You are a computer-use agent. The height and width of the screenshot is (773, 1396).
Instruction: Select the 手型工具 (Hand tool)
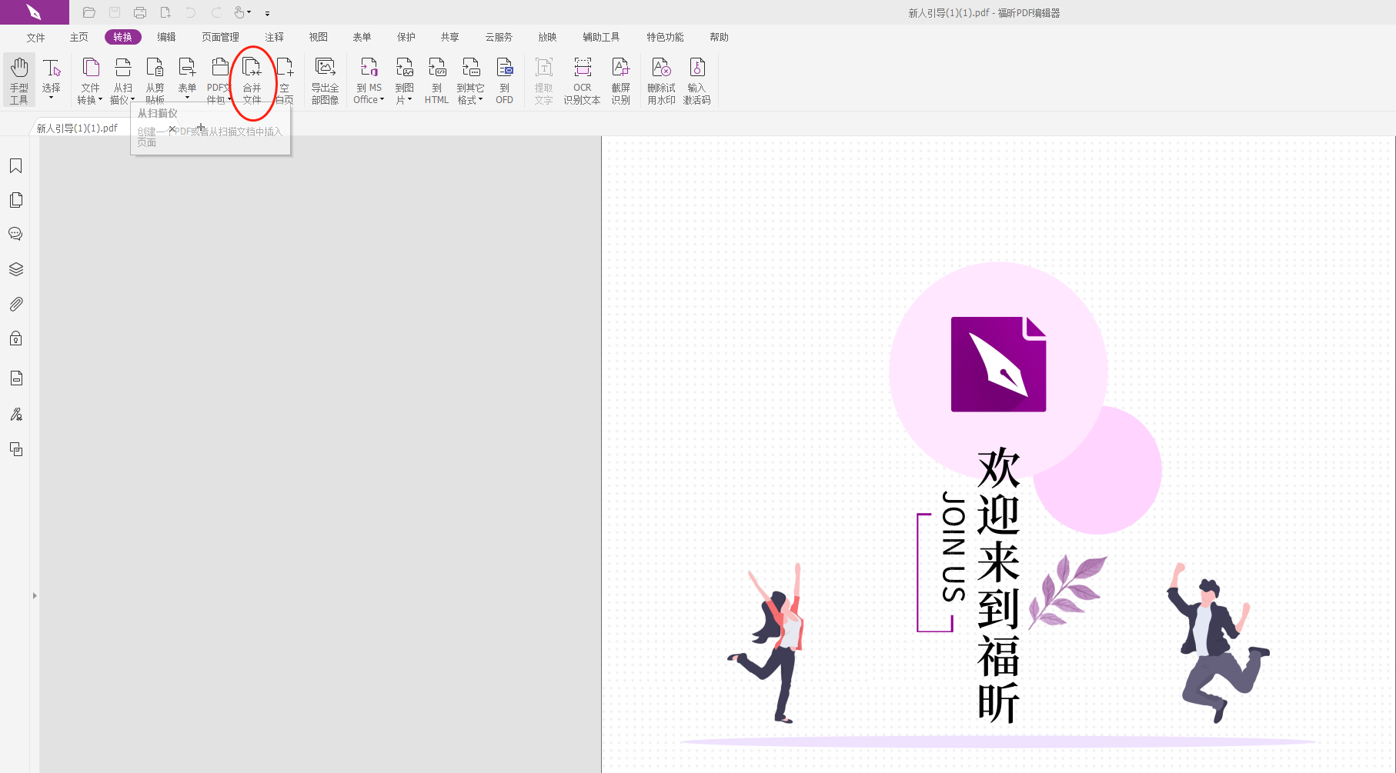(x=18, y=79)
